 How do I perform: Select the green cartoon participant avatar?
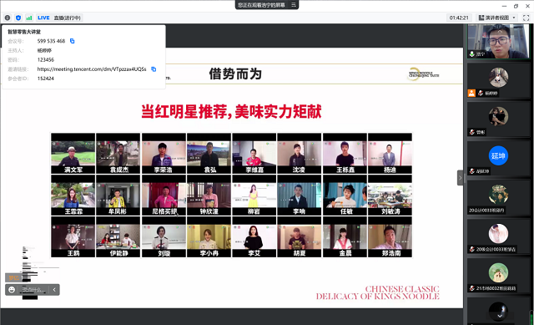[498, 272]
